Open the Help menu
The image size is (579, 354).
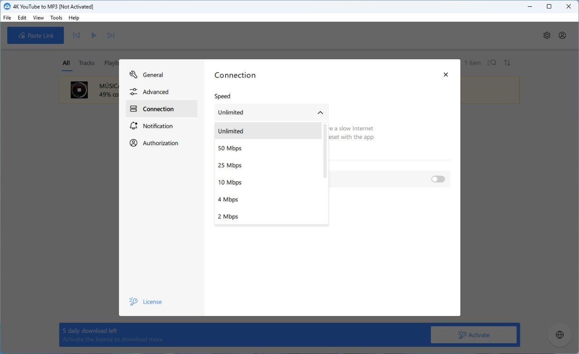(x=74, y=18)
